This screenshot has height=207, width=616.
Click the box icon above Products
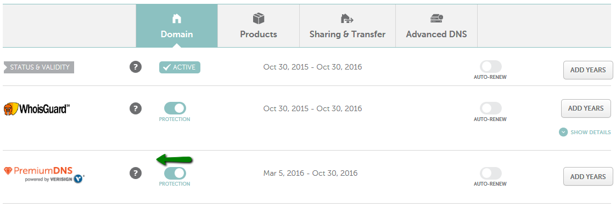(x=259, y=19)
